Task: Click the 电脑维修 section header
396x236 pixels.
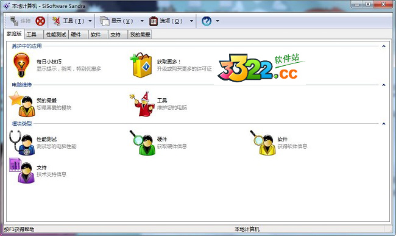Action: coord(22,85)
